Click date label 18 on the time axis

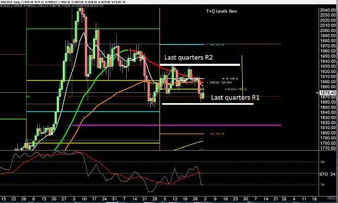(x=314, y=199)
